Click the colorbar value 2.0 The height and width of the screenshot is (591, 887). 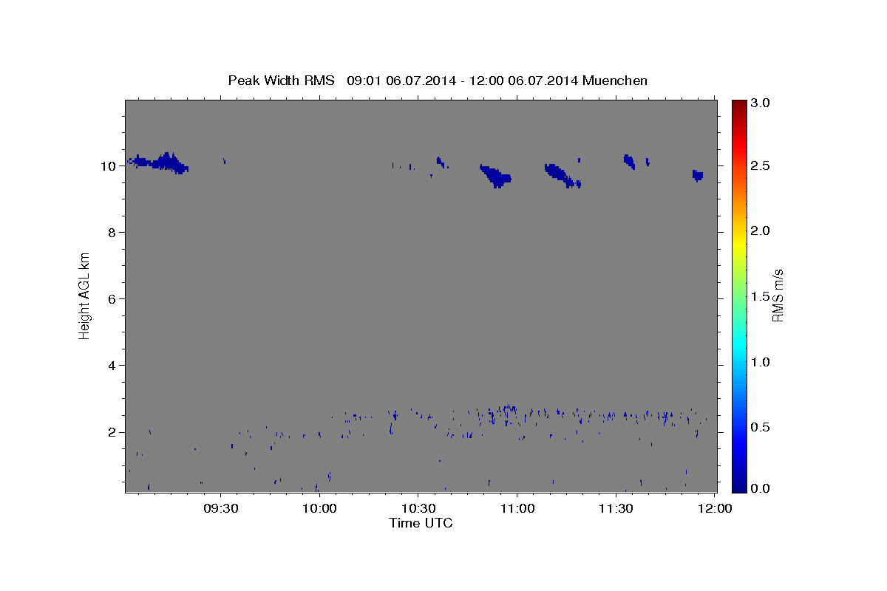pyautogui.click(x=761, y=231)
